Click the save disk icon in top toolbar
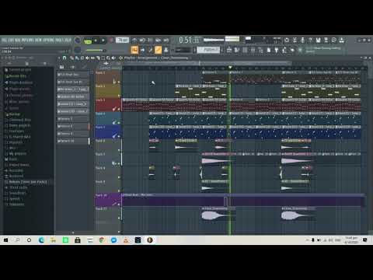The width and height of the screenshot is (373, 280). (x=318, y=40)
